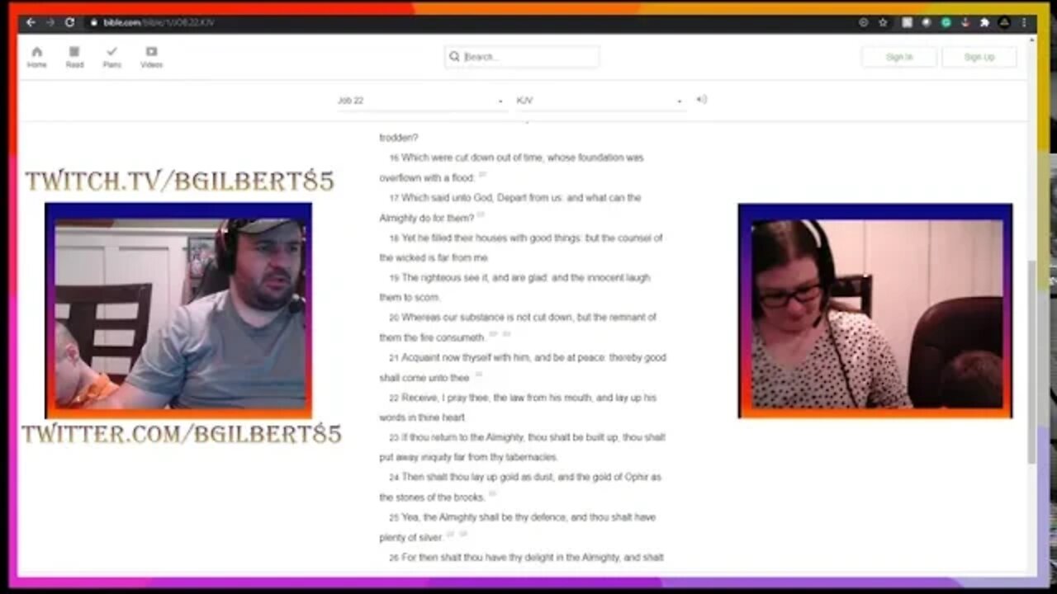The width and height of the screenshot is (1057, 594).
Task: Click the green Grammarly extension icon
Action: [946, 22]
